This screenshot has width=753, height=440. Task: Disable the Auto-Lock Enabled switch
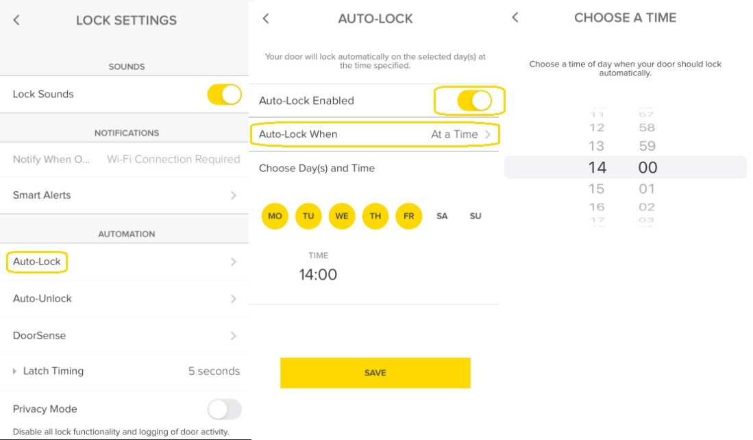pyautogui.click(x=474, y=101)
